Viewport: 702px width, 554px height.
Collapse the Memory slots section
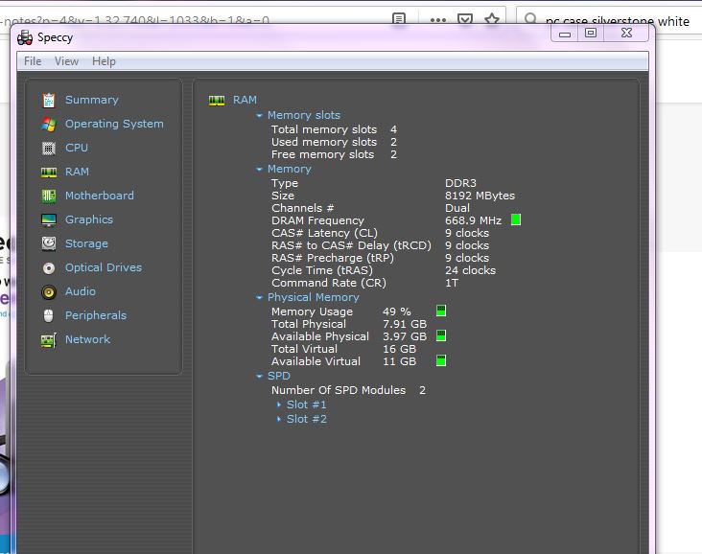(259, 115)
